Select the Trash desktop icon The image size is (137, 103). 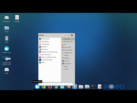[7, 39]
